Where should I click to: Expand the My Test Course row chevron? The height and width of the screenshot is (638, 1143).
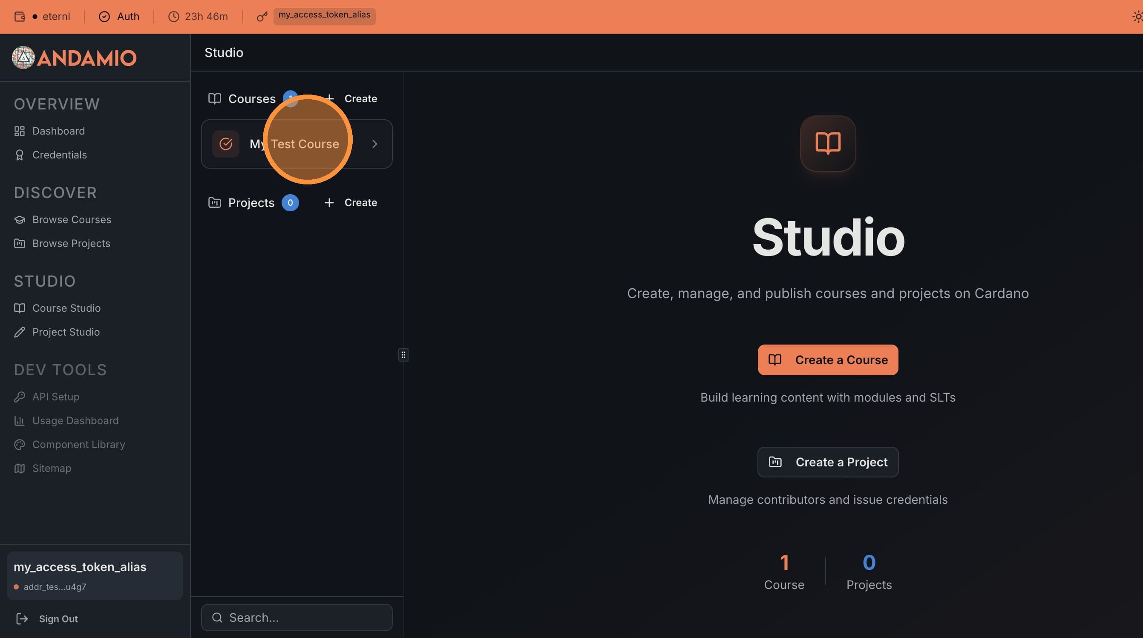click(x=374, y=144)
